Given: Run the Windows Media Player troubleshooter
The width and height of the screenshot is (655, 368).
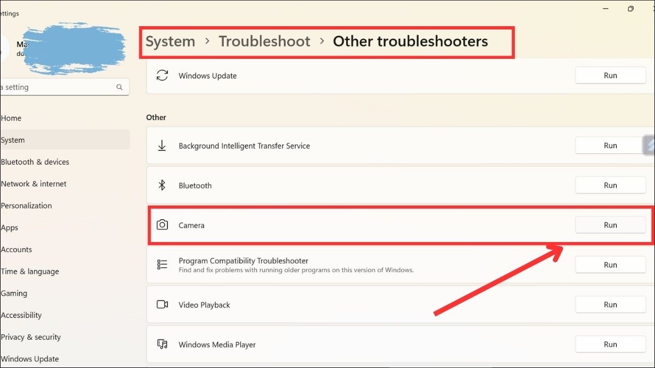Looking at the screenshot, I should 610,345.
